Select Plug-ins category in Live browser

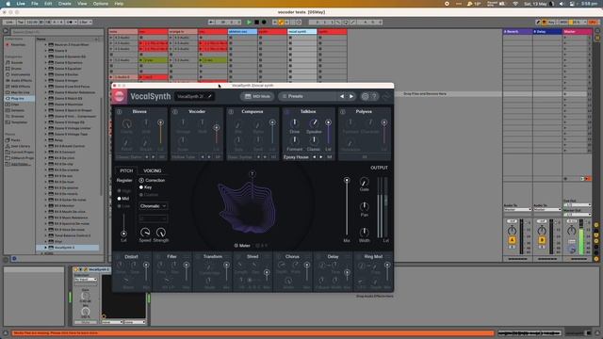(x=18, y=98)
